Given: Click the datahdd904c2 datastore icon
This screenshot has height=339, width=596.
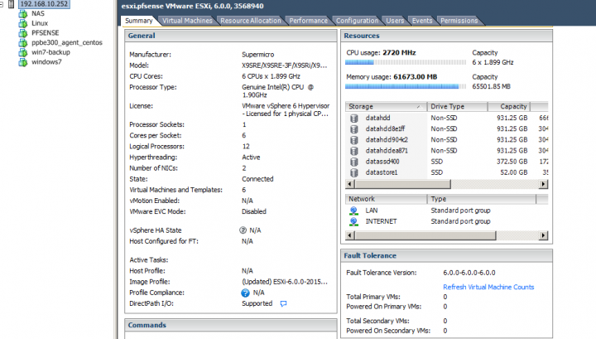Looking at the screenshot, I should pyautogui.click(x=354, y=140).
